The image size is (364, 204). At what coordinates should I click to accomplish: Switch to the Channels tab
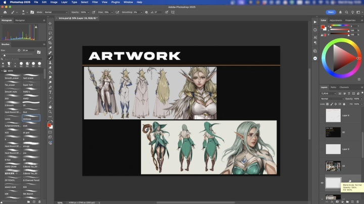point(344,87)
